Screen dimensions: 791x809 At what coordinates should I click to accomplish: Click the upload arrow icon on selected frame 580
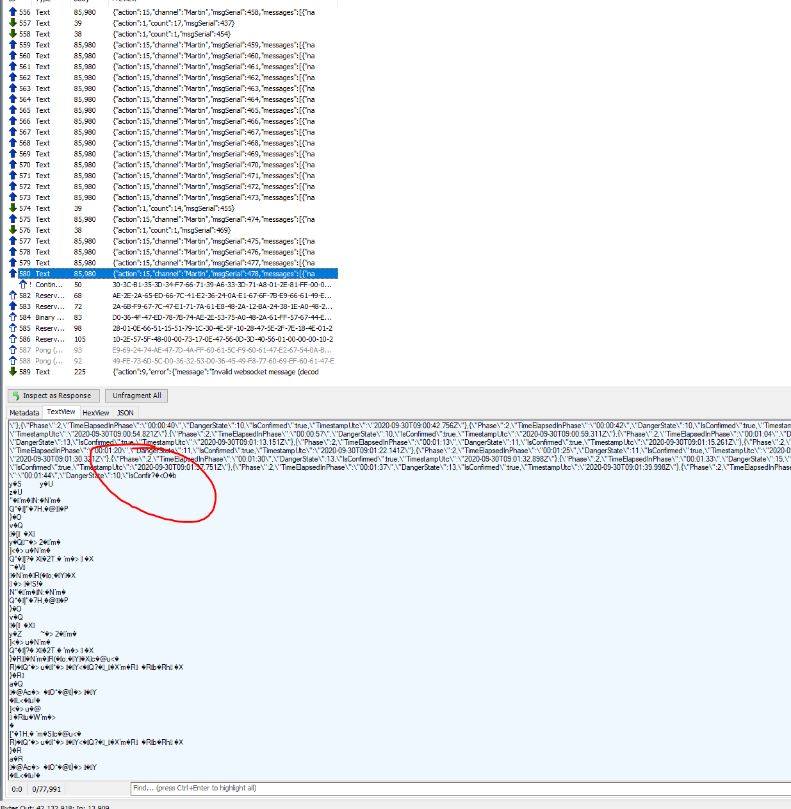12,273
